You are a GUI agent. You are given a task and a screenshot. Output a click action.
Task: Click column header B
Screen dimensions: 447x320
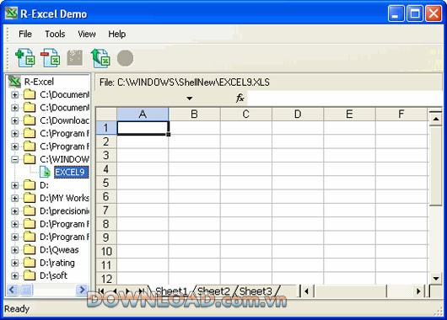(x=195, y=115)
